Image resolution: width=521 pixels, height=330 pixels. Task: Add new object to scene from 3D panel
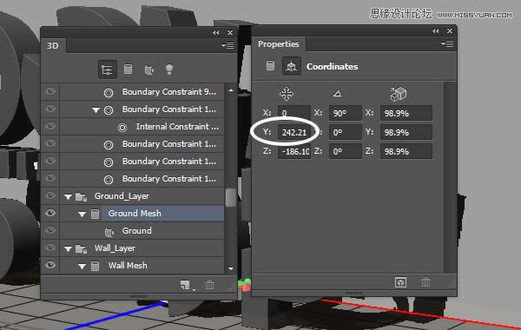[186, 285]
